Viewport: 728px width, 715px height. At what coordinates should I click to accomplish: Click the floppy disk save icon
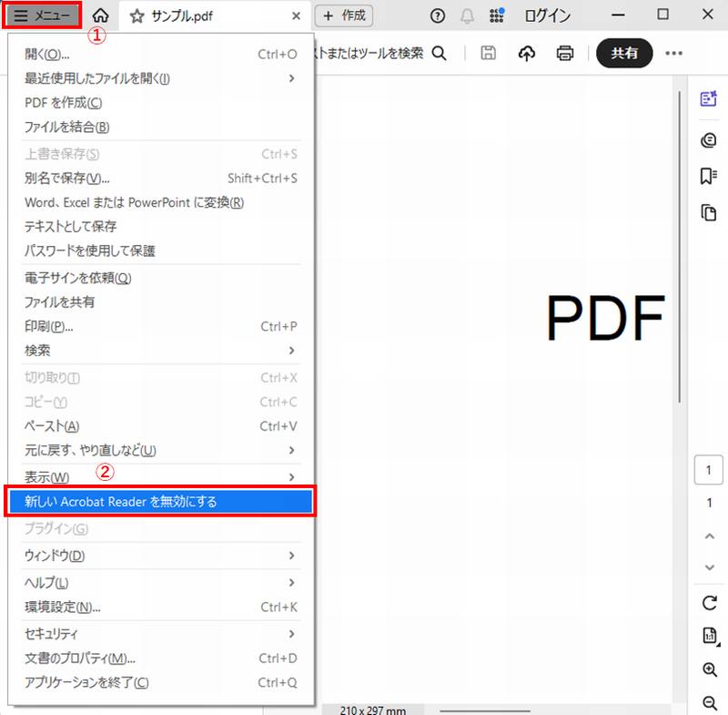(488, 54)
